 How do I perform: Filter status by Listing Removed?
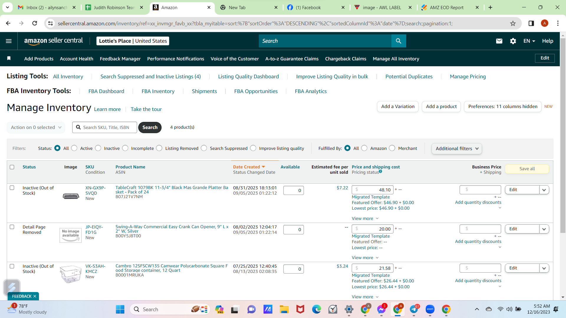click(159, 148)
